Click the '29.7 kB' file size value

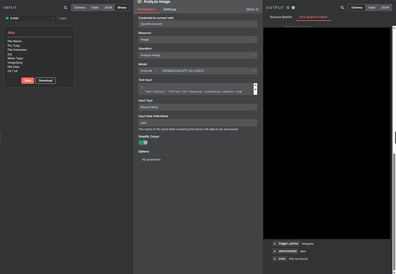(x=13, y=71)
